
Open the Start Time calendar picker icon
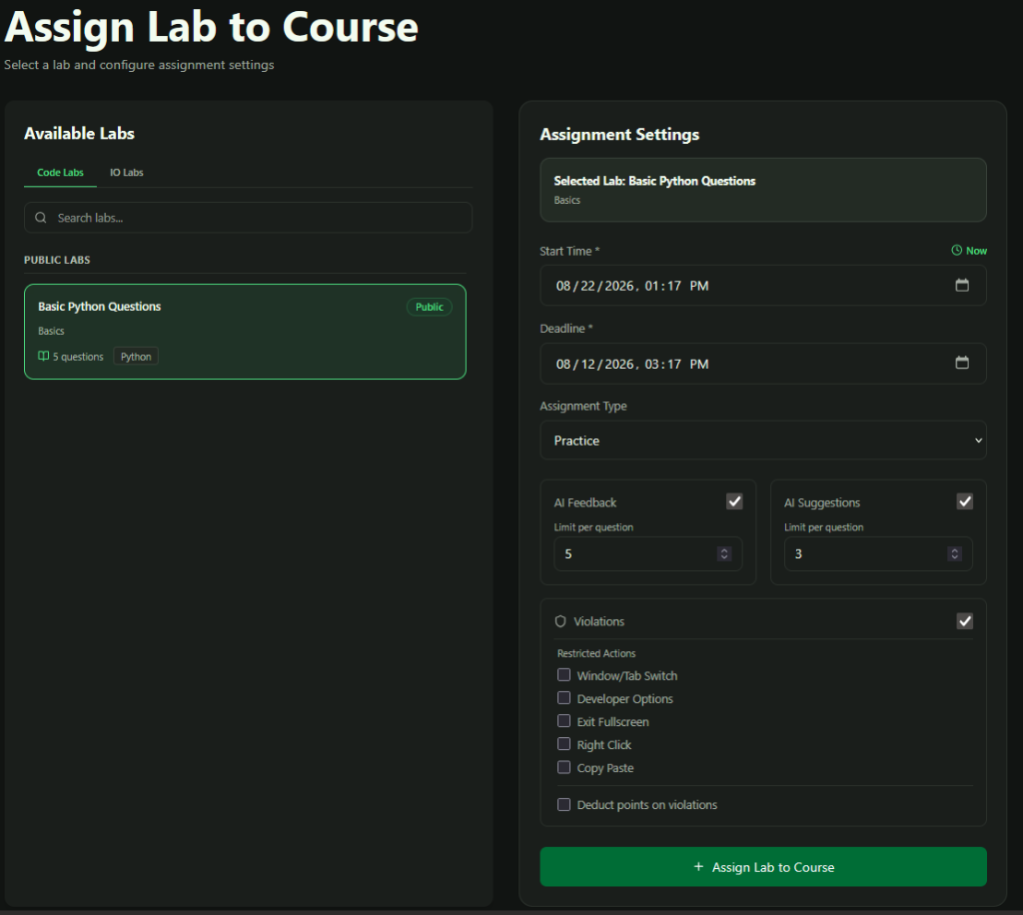click(962, 285)
